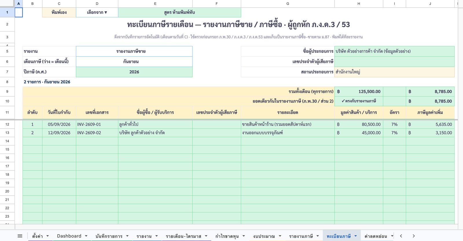The height and width of the screenshot is (241, 463).
Task: Open the ตั้งค่า sheet tab
Action: [x=37, y=236]
